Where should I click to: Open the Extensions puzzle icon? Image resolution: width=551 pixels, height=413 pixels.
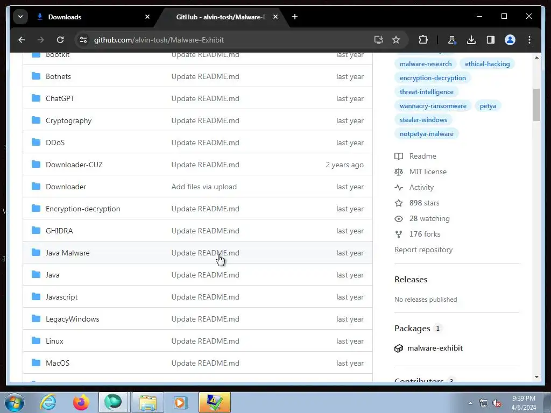(x=423, y=40)
